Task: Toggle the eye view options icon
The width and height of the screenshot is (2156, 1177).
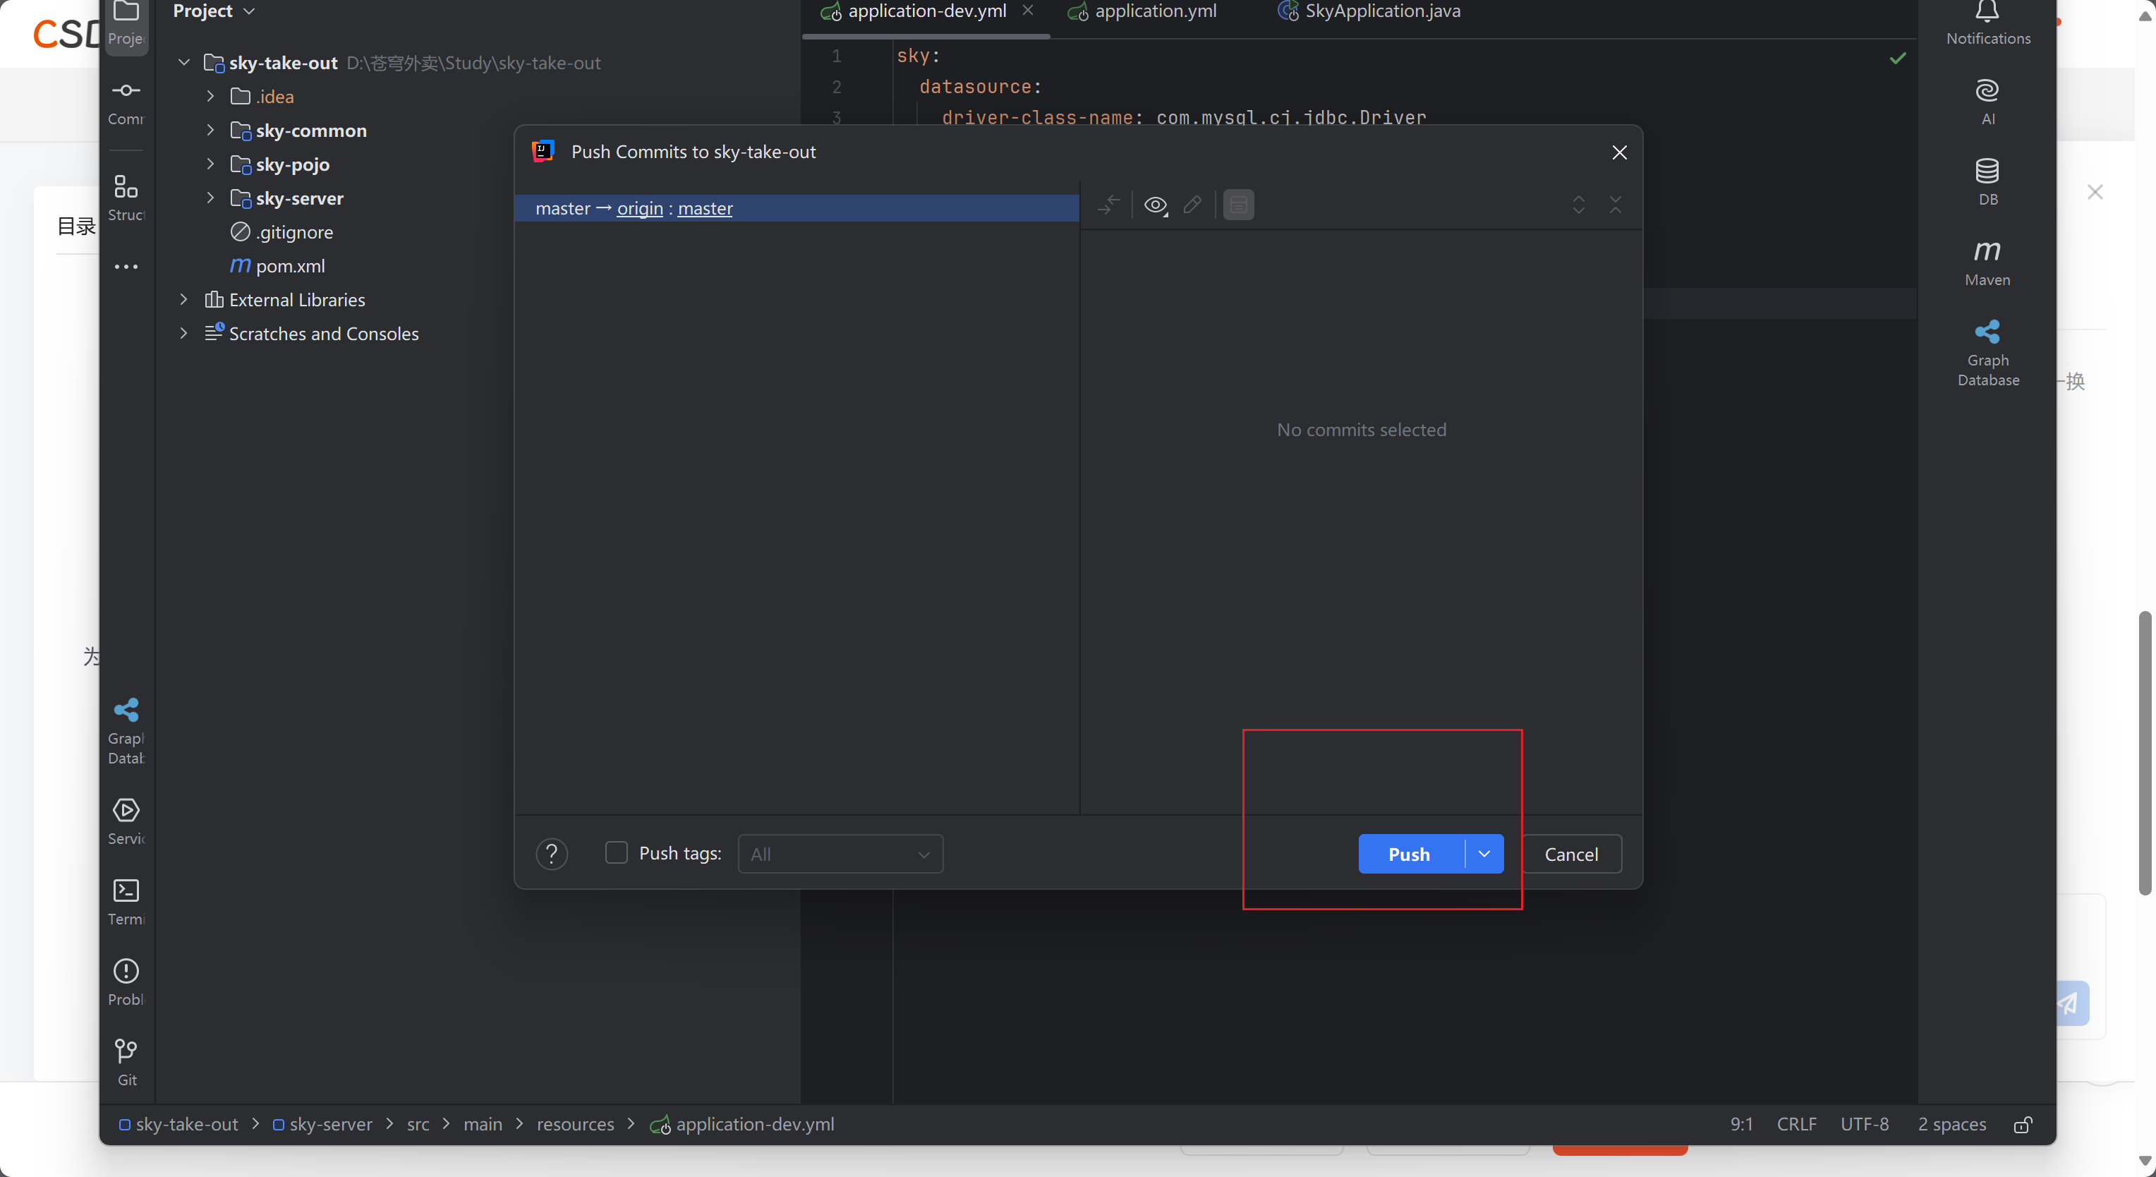Action: 1155,205
